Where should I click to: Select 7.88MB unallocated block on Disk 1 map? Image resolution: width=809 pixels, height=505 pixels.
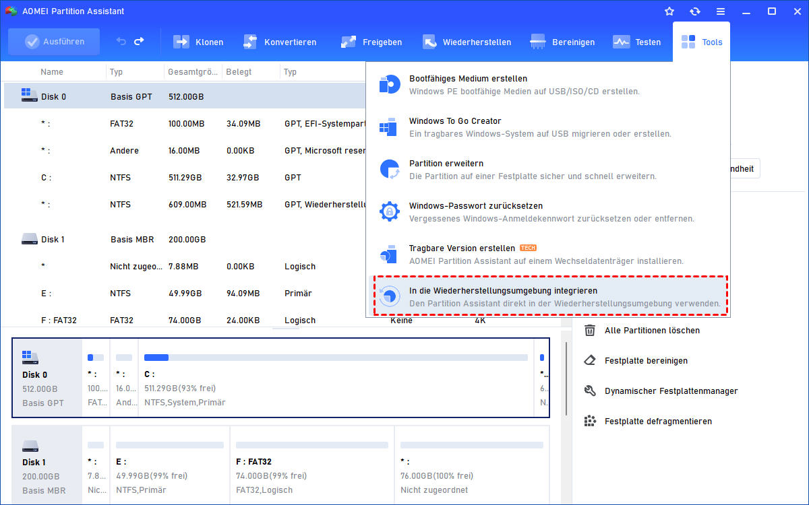pos(96,465)
